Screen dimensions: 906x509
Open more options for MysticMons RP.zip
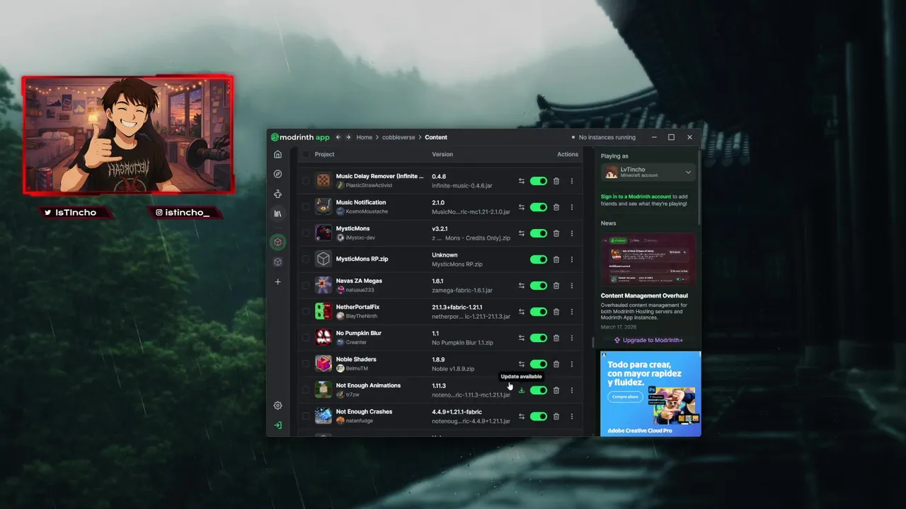[572, 259]
